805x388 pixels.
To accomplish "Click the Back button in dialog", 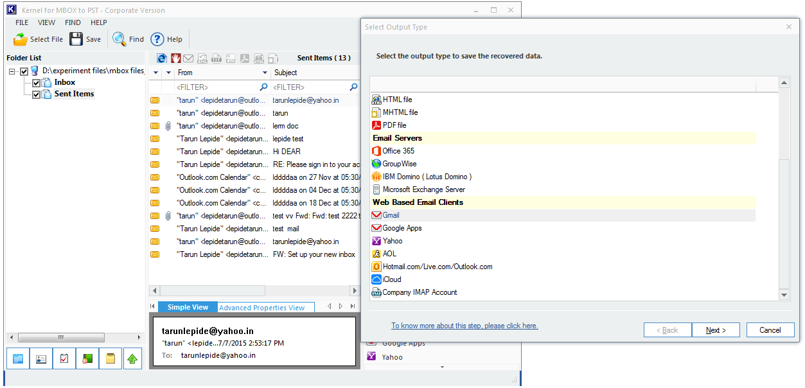I will [x=668, y=330].
